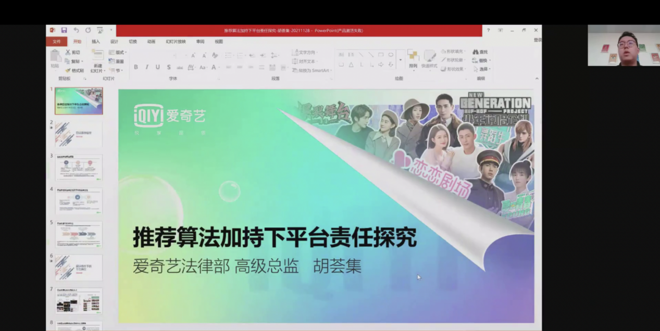The width and height of the screenshot is (660, 331).
Task: Increase list indent level
Action: pos(263,55)
